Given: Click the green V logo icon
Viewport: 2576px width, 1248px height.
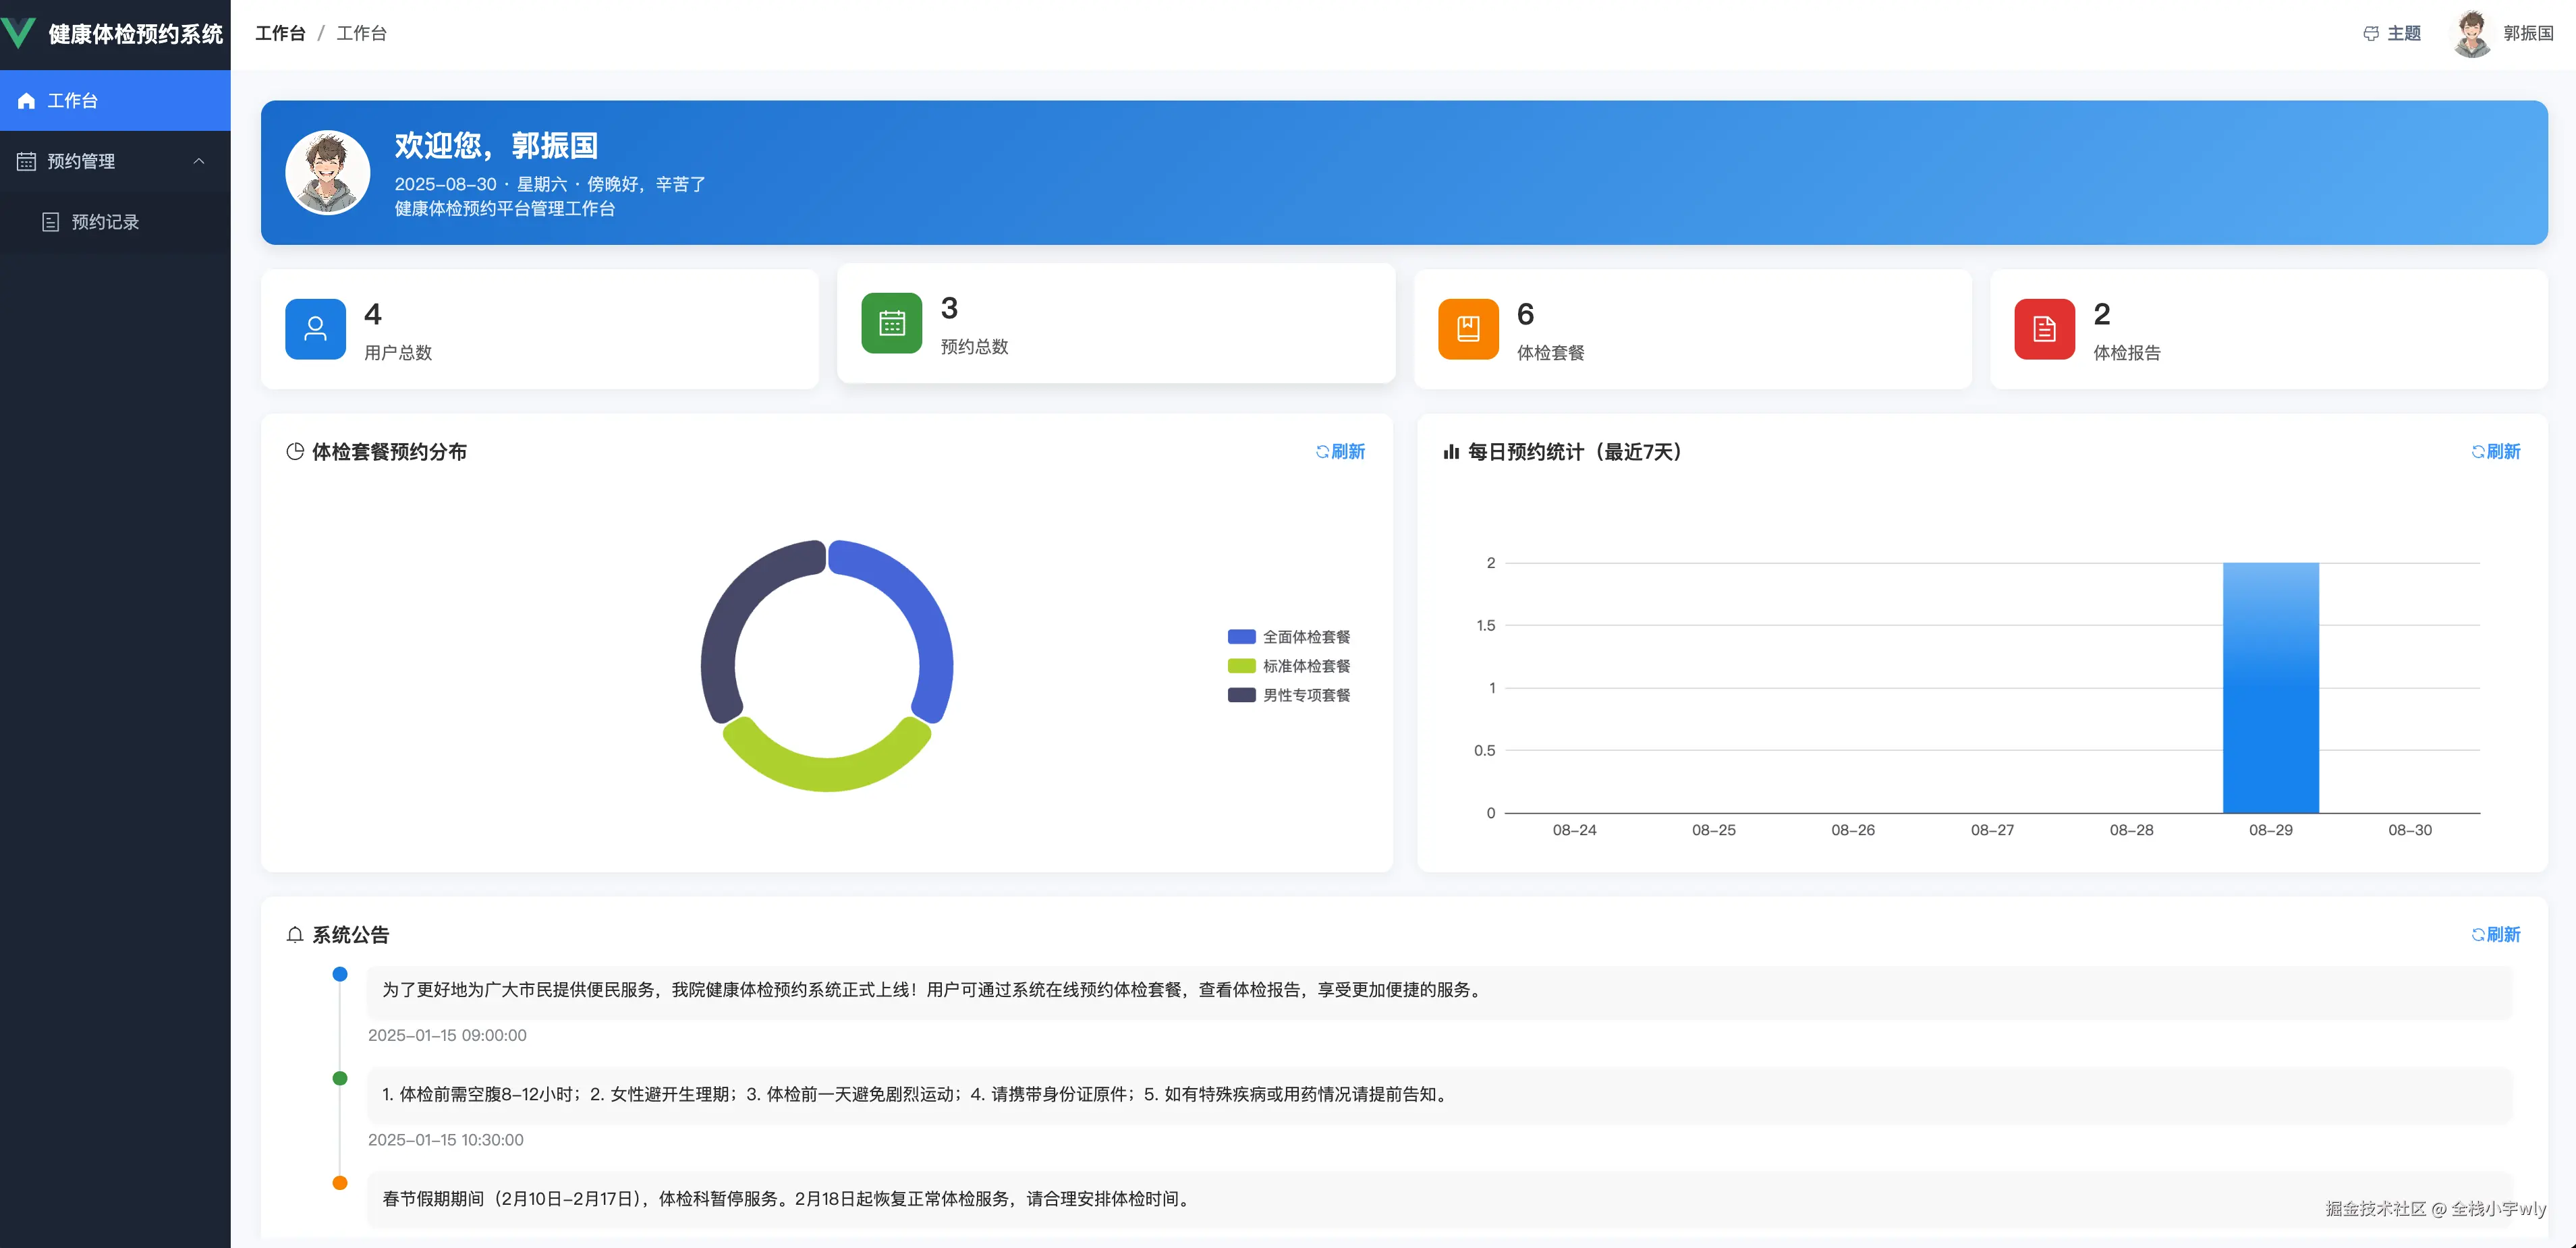Looking at the screenshot, I should tap(18, 33).
